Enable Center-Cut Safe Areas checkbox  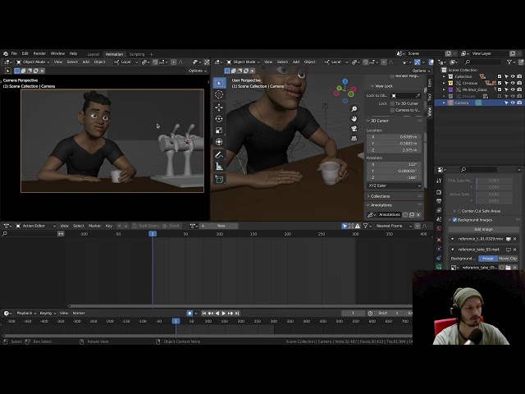459,211
